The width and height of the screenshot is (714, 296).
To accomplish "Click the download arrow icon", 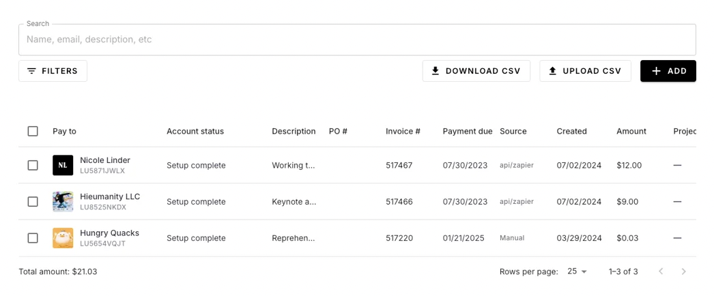I will click(x=435, y=71).
